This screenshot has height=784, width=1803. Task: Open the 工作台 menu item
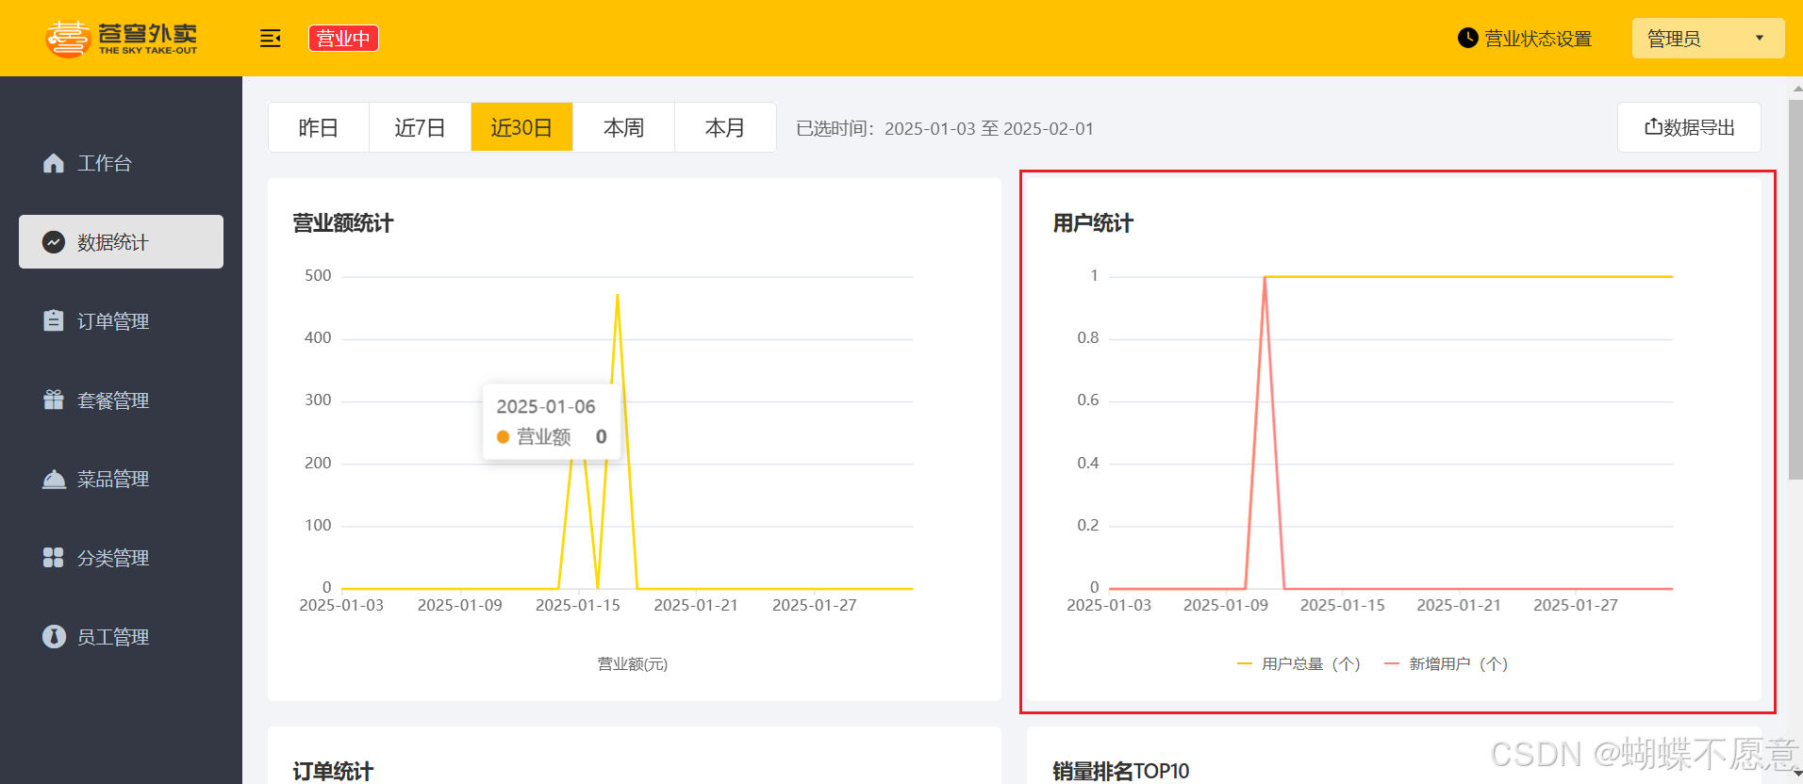click(x=121, y=163)
